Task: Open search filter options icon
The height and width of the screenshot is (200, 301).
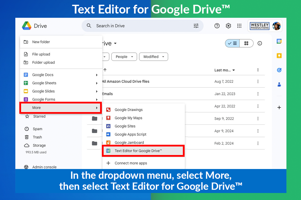Action: (196, 26)
